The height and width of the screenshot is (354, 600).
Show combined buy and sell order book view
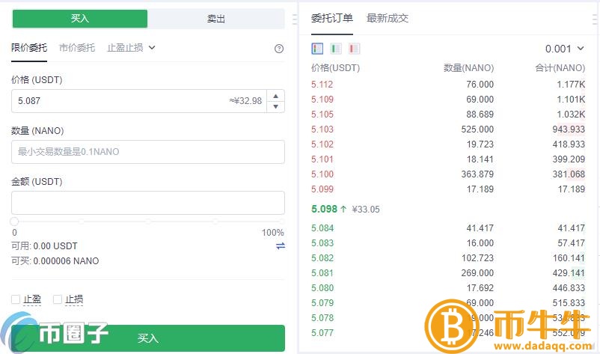(x=317, y=49)
